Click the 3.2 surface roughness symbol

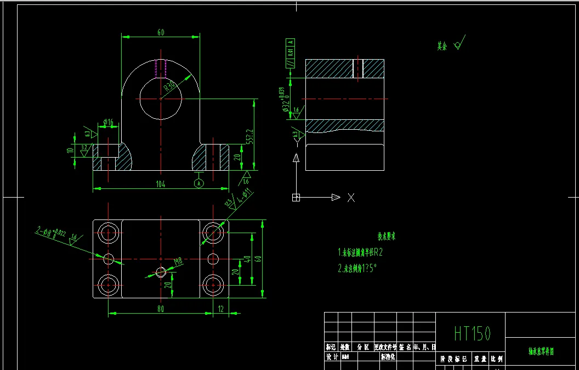tap(84, 150)
